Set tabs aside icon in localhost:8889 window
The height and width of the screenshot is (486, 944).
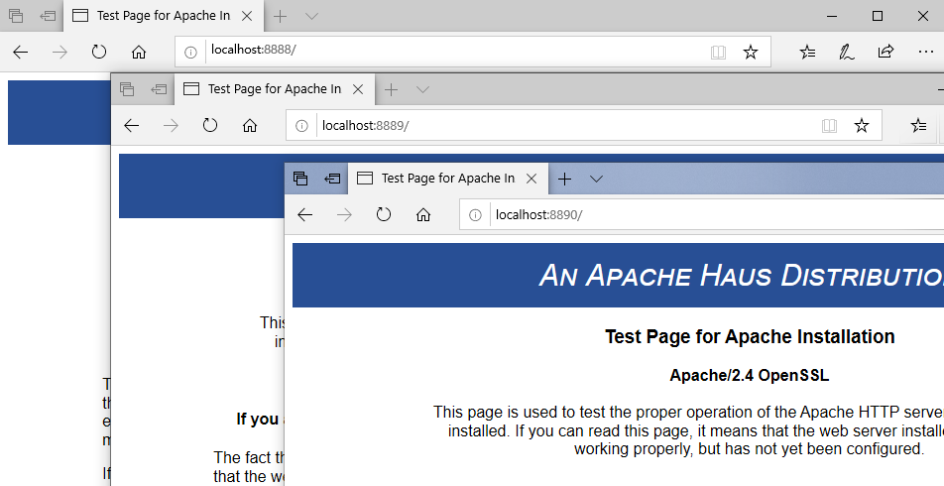point(159,89)
